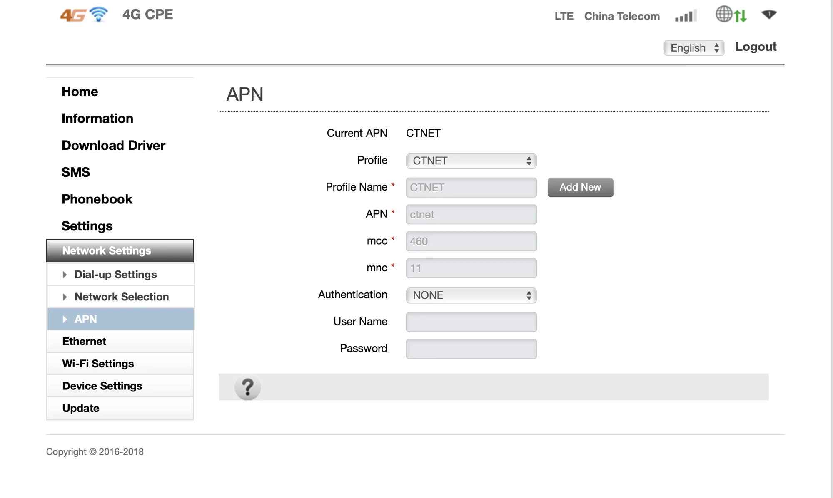Expand Network Selection arrow icon
This screenshot has height=498, width=833.
tap(65, 297)
